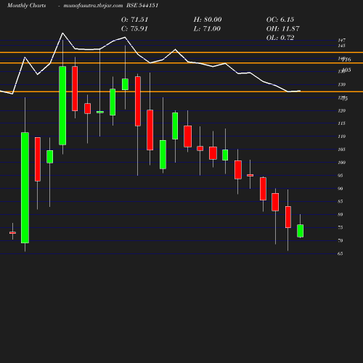
Task: Click the 85 price axis label
Action: (x=340, y=201)
